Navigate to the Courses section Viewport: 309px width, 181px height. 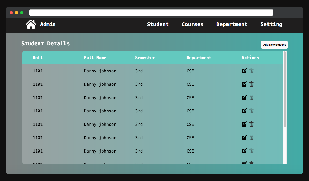(192, 24)
